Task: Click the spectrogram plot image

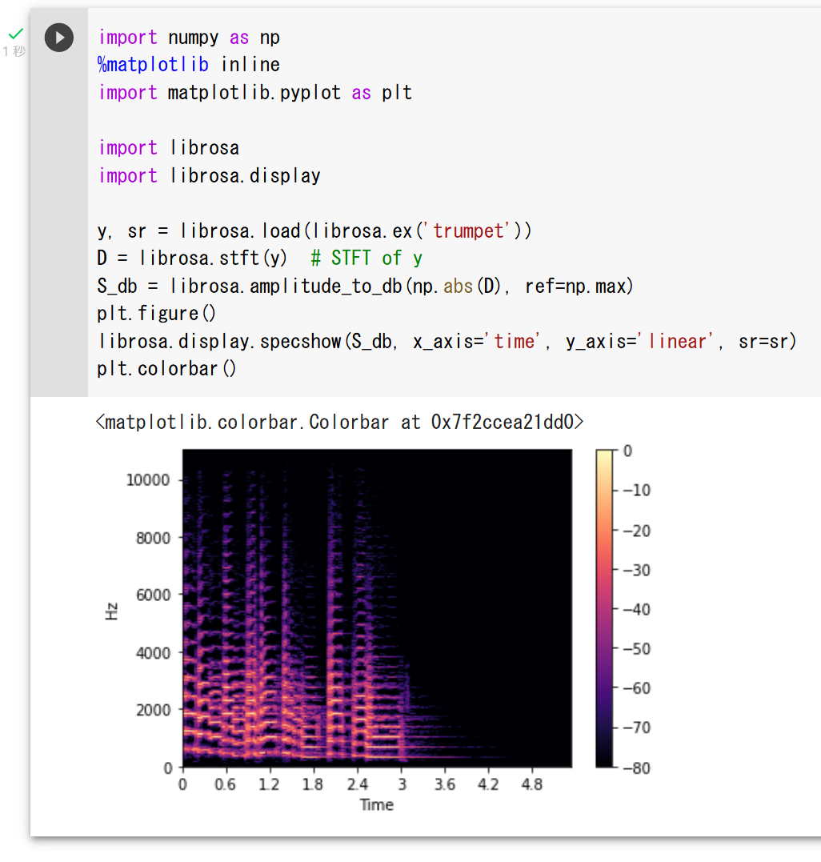Action: [377, 608]
